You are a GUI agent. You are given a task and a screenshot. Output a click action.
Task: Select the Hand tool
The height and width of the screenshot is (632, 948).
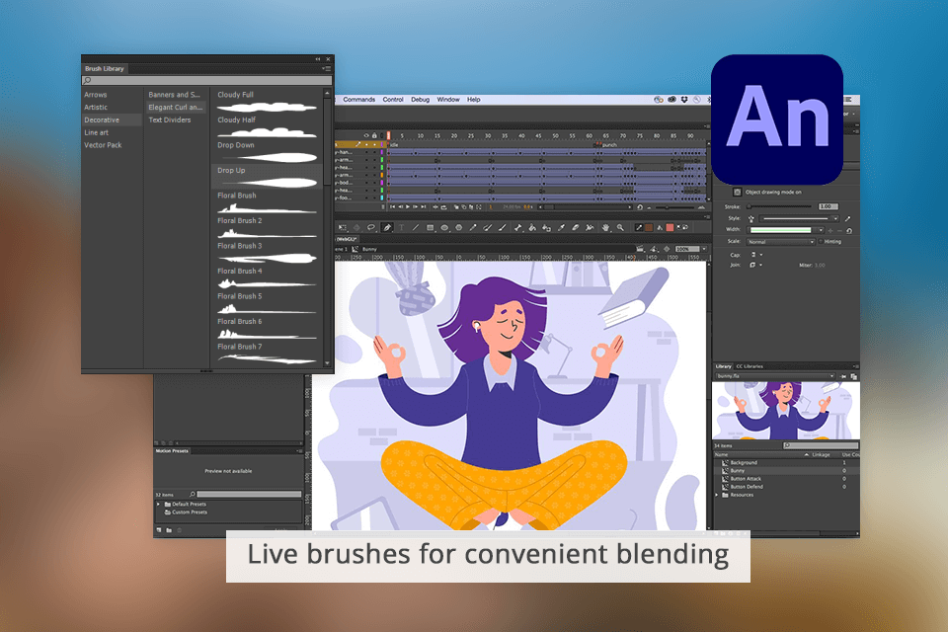pos(605,227)
